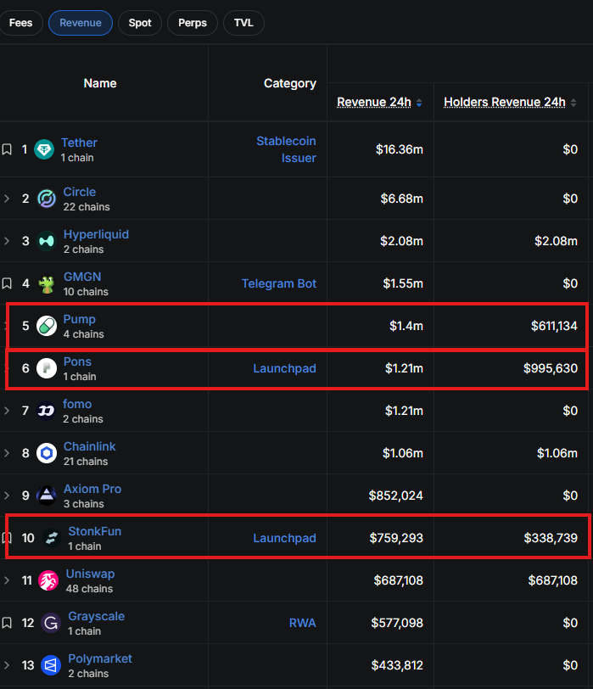The image size is (593, 689).
Task: Expand the Polymarket row
Action: point(7,665)
